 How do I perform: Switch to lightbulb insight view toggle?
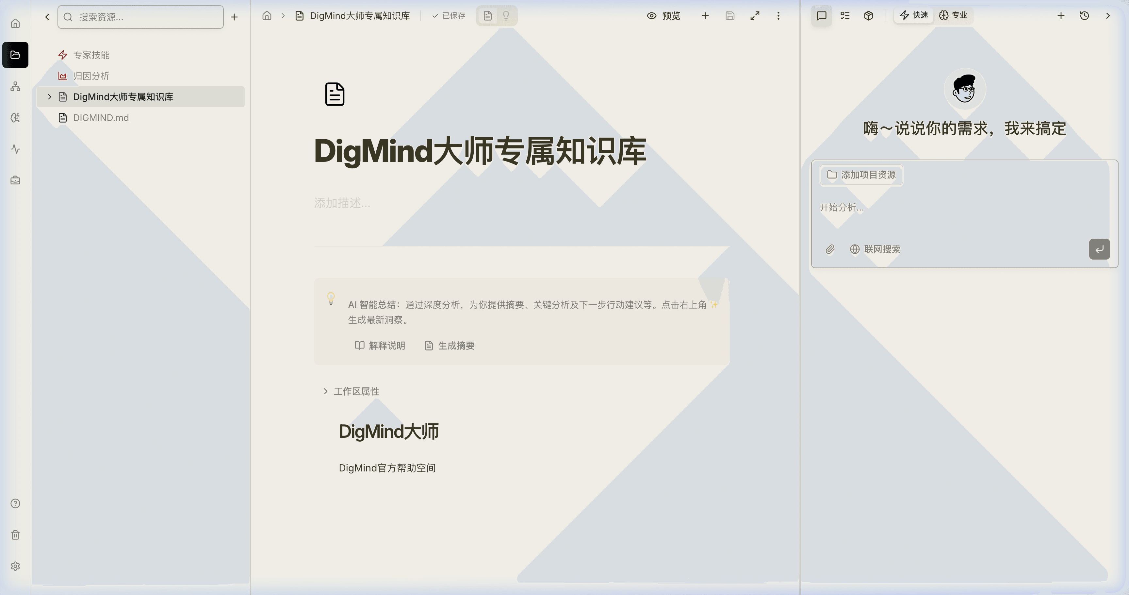coord(506,16)
